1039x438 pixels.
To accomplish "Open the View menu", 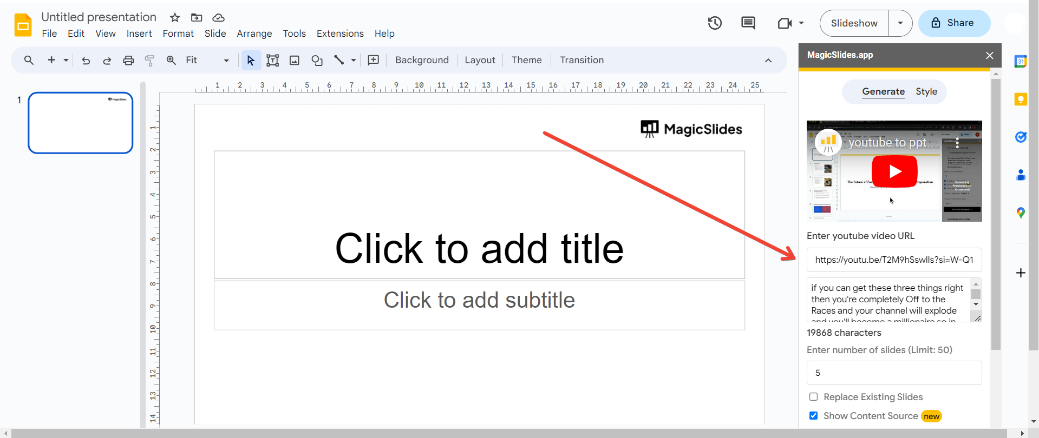I will coord(106,34).
